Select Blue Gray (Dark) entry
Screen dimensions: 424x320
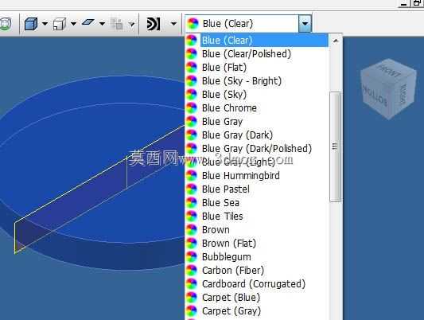257,135
